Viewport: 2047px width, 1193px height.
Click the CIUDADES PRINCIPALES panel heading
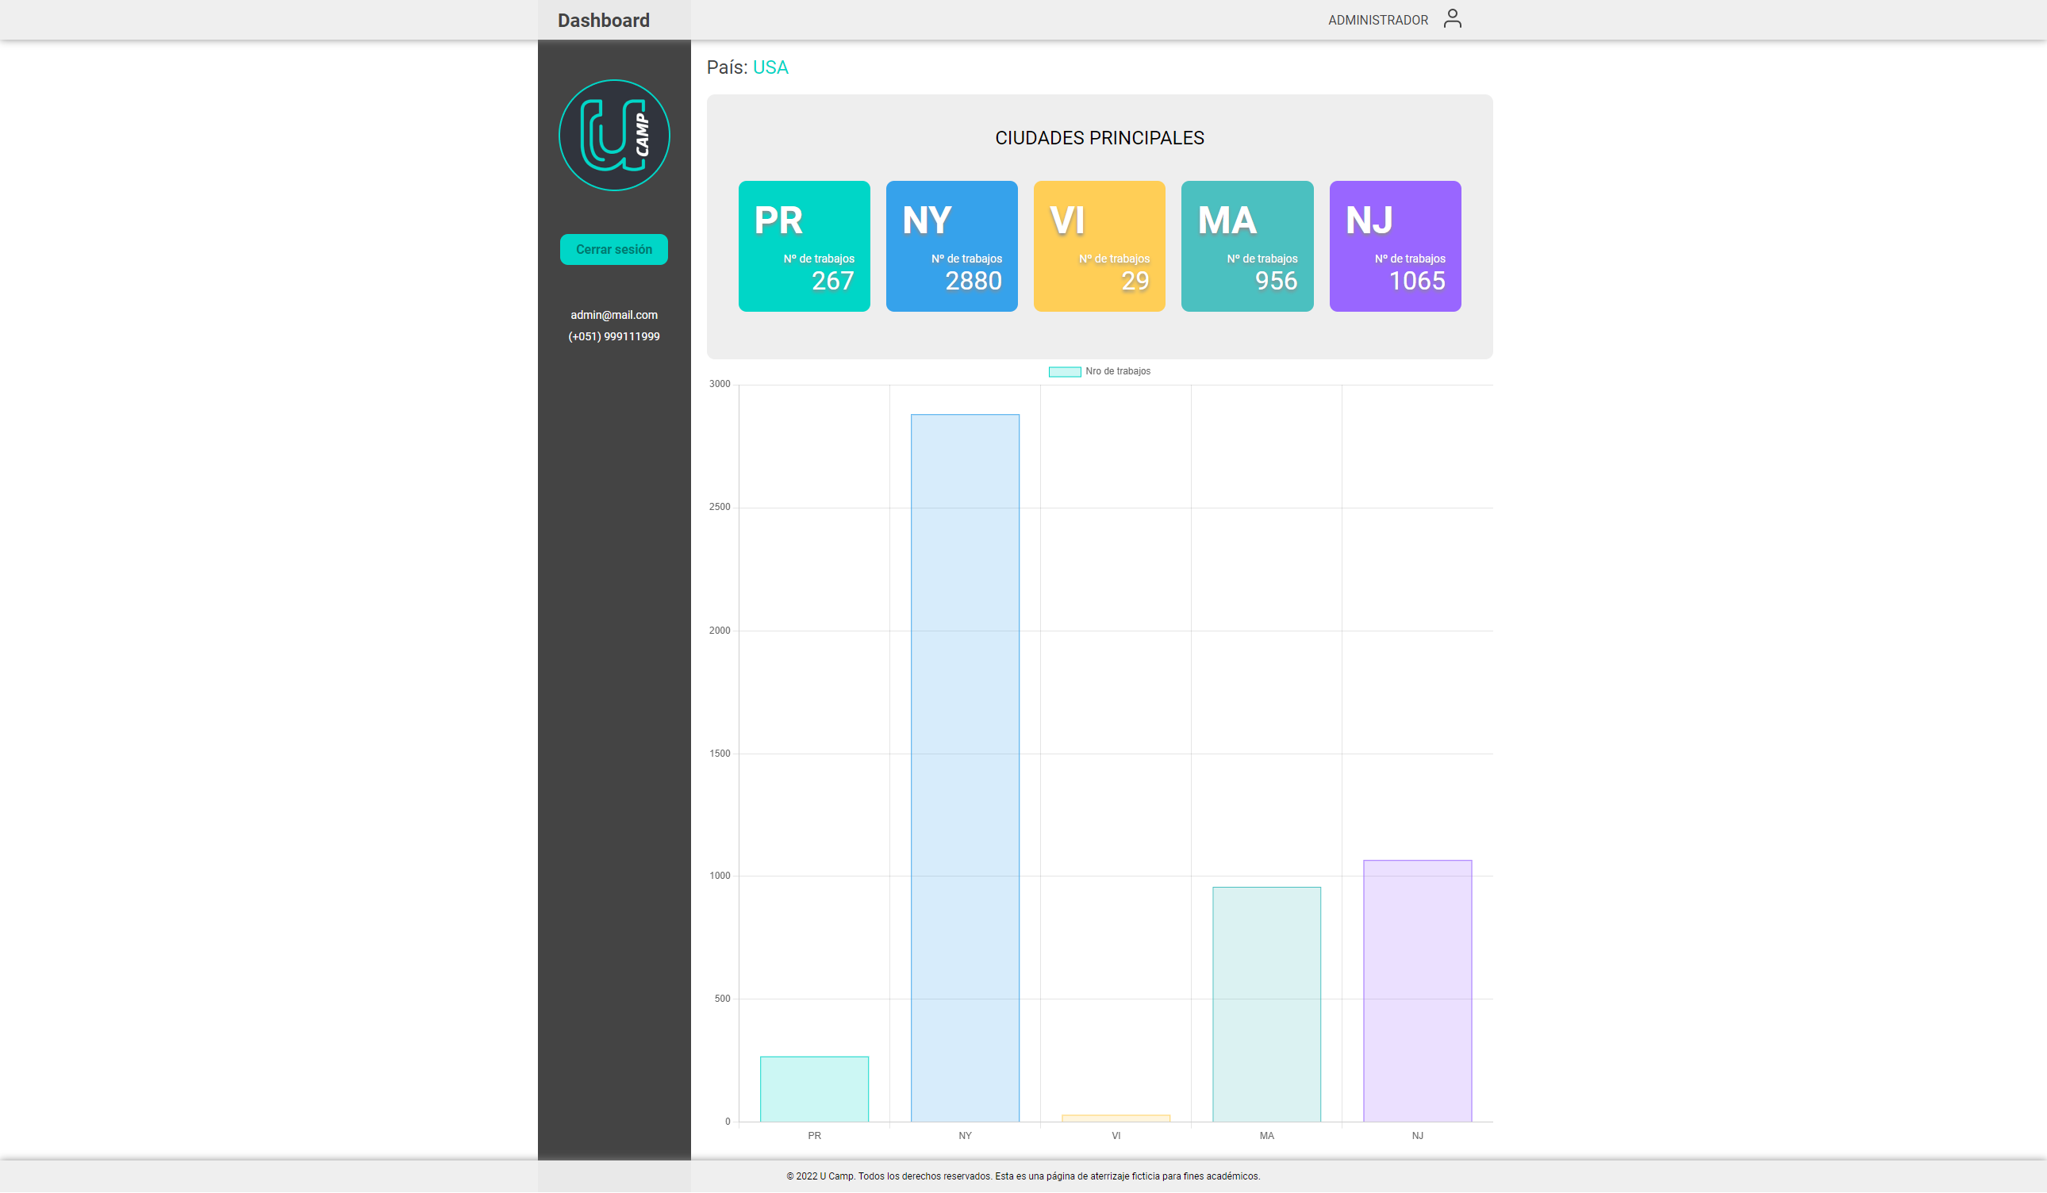click(1099, 137)
